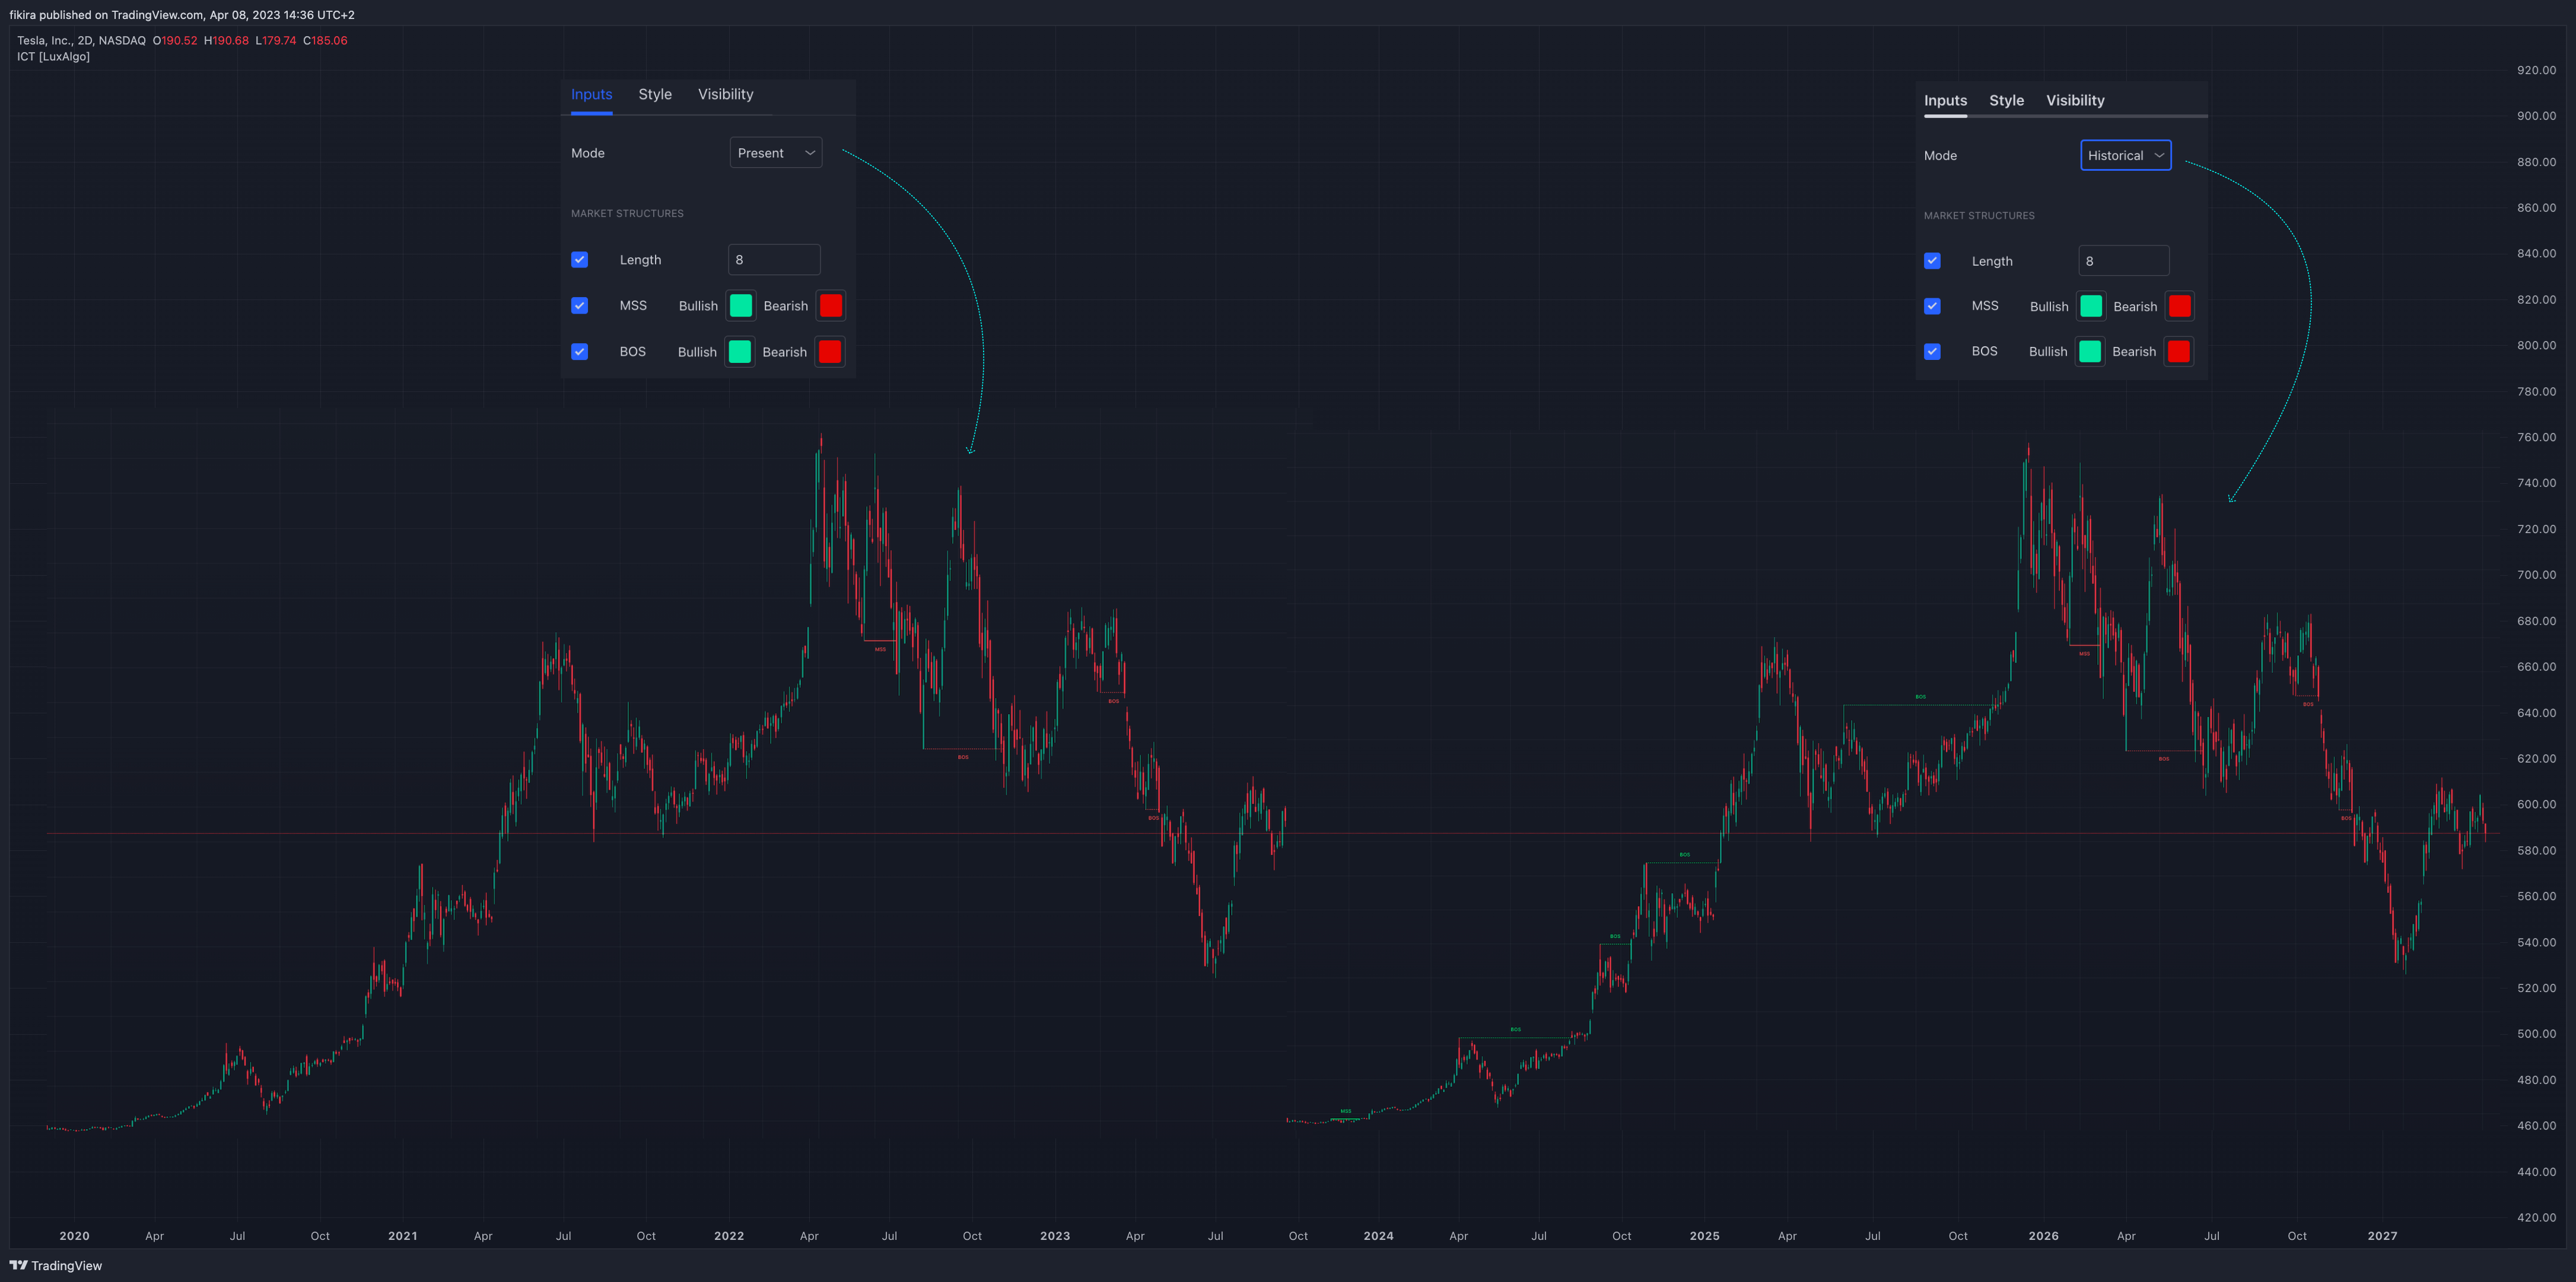
Task: Open Visibility tab in right panel
Action: click(x=2075, y=100)
